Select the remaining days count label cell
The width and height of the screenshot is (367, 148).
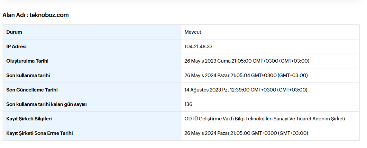[47, 104]
